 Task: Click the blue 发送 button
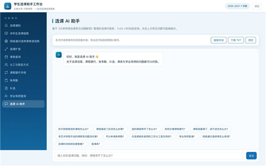point(251,156)
